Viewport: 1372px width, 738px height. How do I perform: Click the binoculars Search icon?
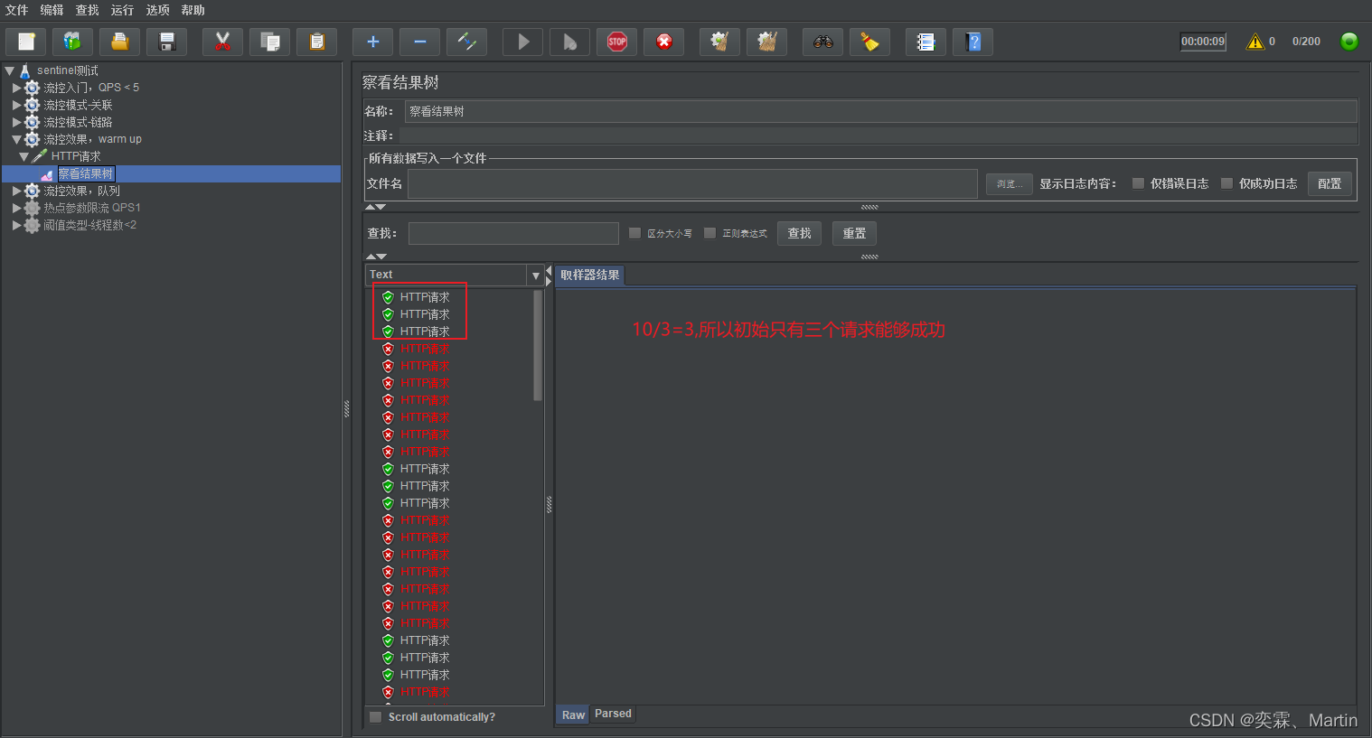(822, 42)
